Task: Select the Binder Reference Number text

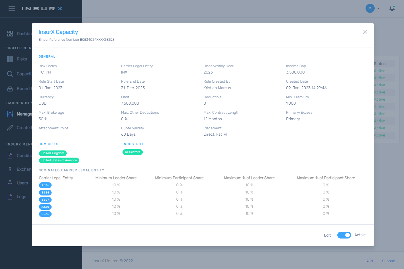Action: click(76, 40)
